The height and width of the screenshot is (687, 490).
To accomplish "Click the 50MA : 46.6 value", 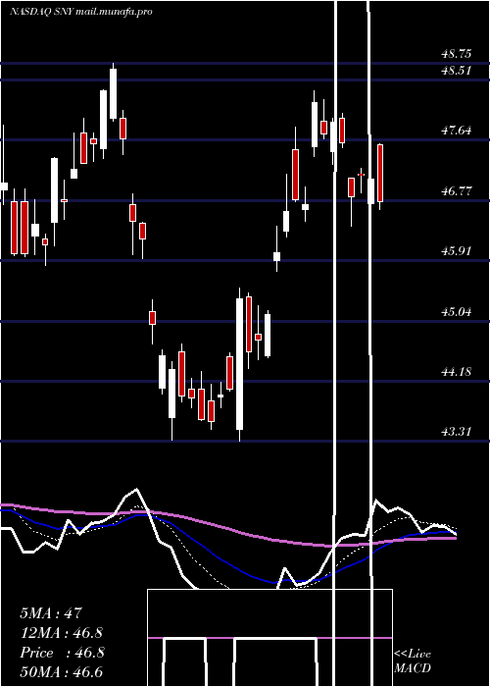I will [x=62, y=672].
